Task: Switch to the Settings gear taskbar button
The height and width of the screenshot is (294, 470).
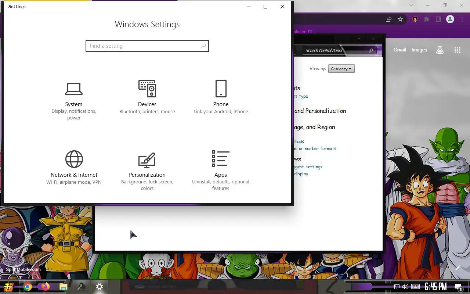Action: tap(100, 287)
